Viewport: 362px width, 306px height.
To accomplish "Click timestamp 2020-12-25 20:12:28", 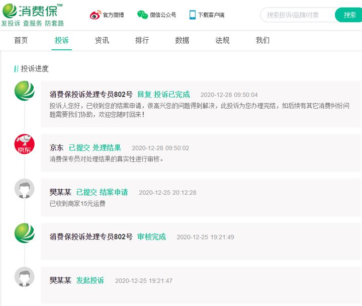I will pyautogui.click(x=167, y=193).
